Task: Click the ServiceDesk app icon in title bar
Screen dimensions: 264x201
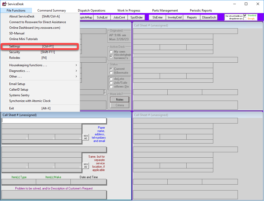Action: pos(4,4)
